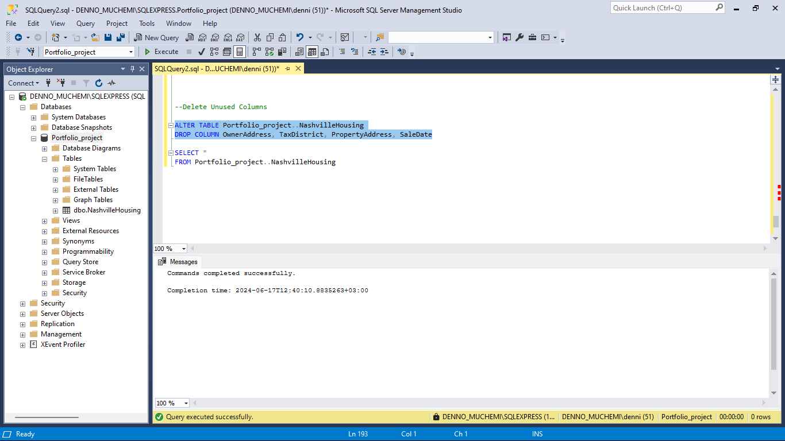The image size is (785, 441).
Task: Click the Open File folder icon
Action: pos(95,37)
